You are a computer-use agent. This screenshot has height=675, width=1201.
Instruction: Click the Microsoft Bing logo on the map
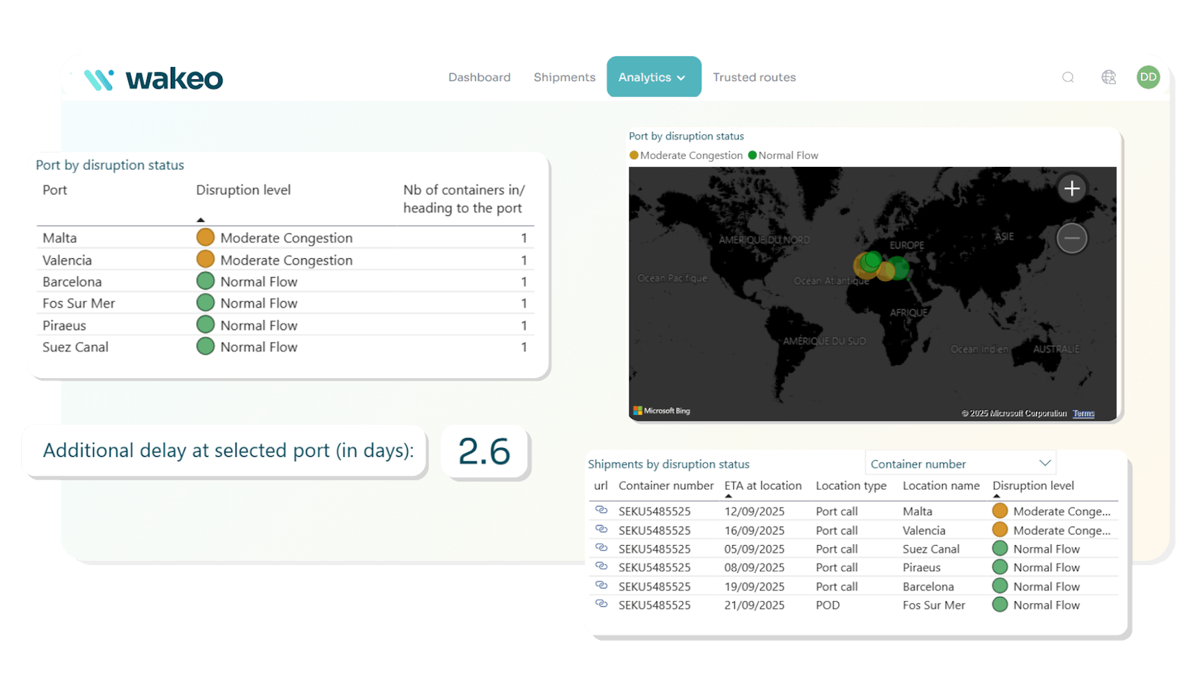click(662, 411)
